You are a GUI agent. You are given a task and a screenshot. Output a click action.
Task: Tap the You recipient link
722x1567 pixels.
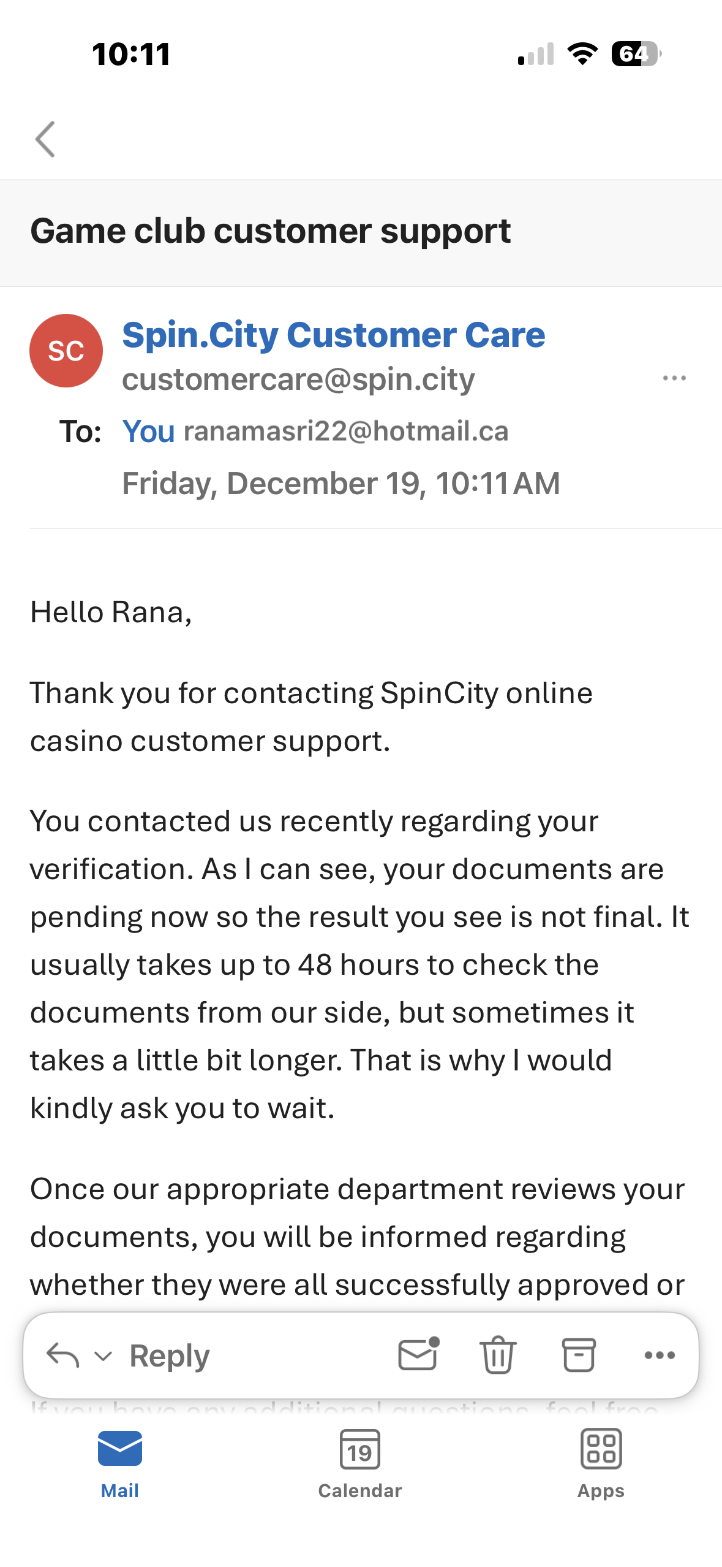(148, 431)
